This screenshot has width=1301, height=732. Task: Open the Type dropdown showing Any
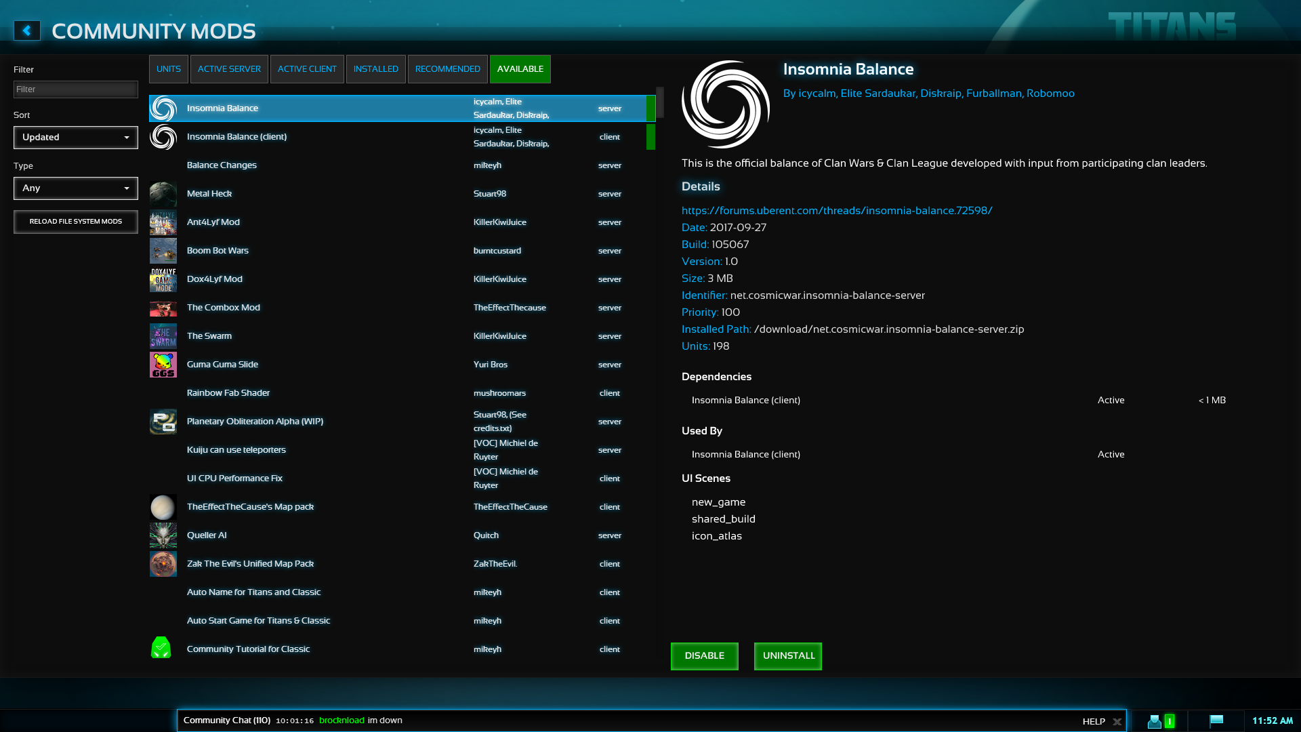[76, 188]
